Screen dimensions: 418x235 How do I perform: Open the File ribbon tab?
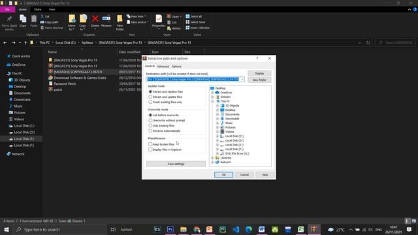pos(7,9)
